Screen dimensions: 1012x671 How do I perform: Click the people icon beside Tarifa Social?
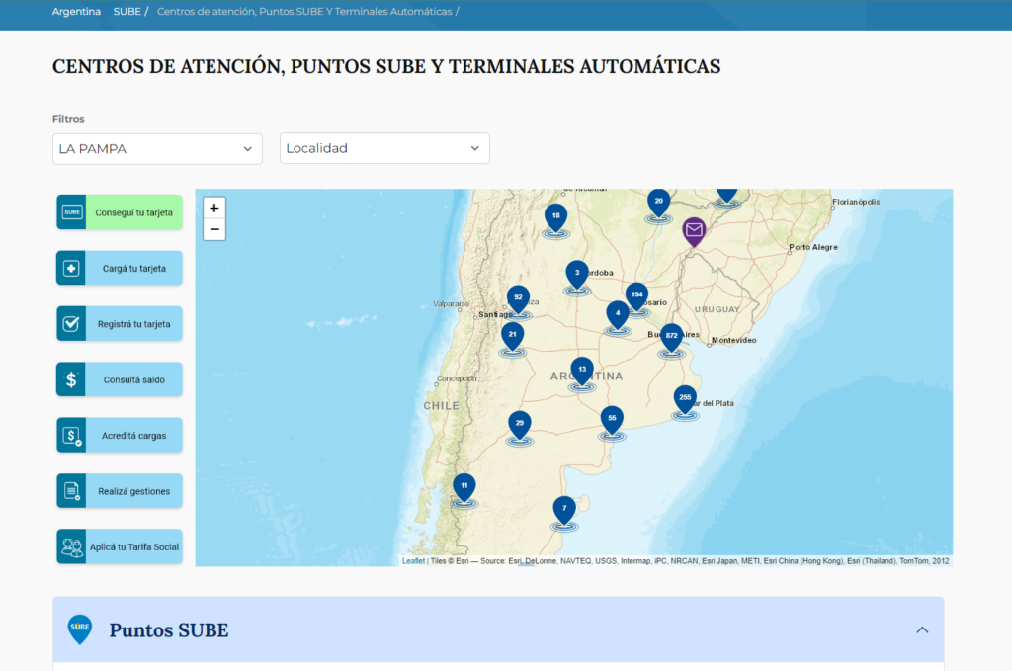71,547
